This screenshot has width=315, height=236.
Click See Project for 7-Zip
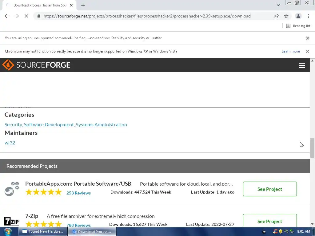tap(269, 221)
